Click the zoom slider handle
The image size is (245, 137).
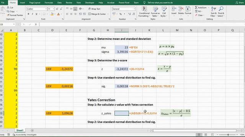(228, 135)
